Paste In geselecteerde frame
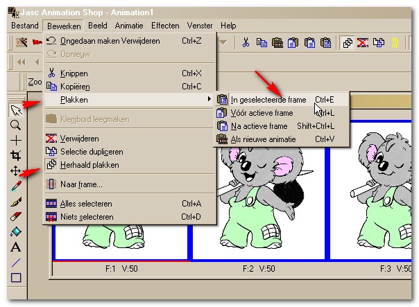 pos(282,100)
